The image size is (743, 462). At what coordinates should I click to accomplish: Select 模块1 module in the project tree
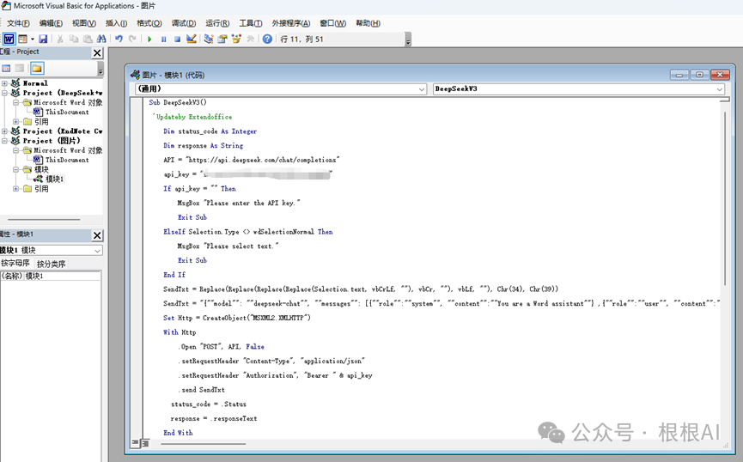[x=54, y=179]
